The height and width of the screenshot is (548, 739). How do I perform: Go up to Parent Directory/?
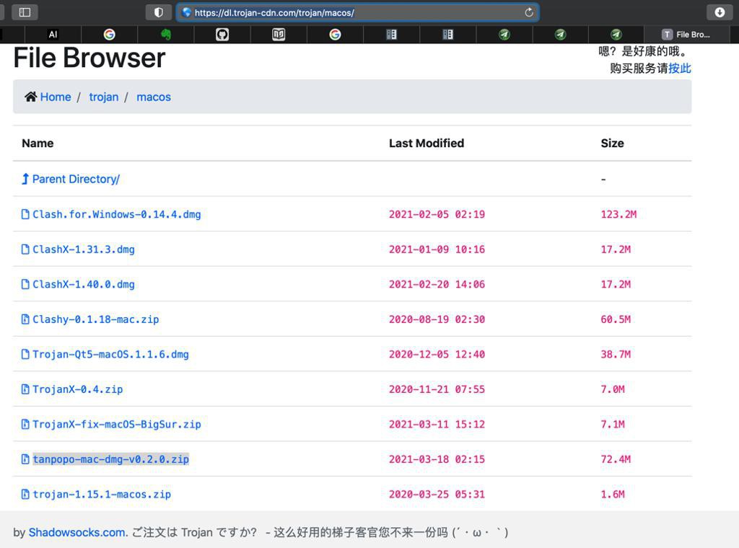(x=76, y=180)
